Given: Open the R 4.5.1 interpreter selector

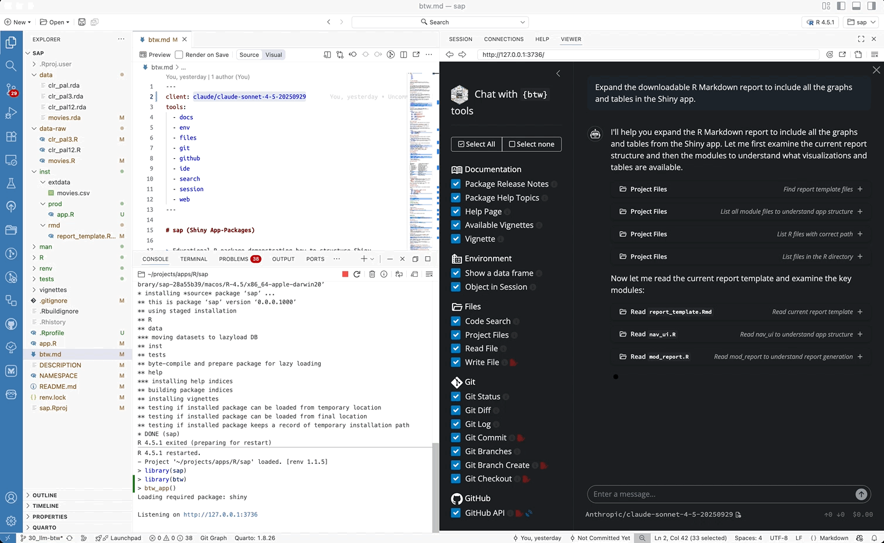Looking at the screenshot, I should 820,22.
